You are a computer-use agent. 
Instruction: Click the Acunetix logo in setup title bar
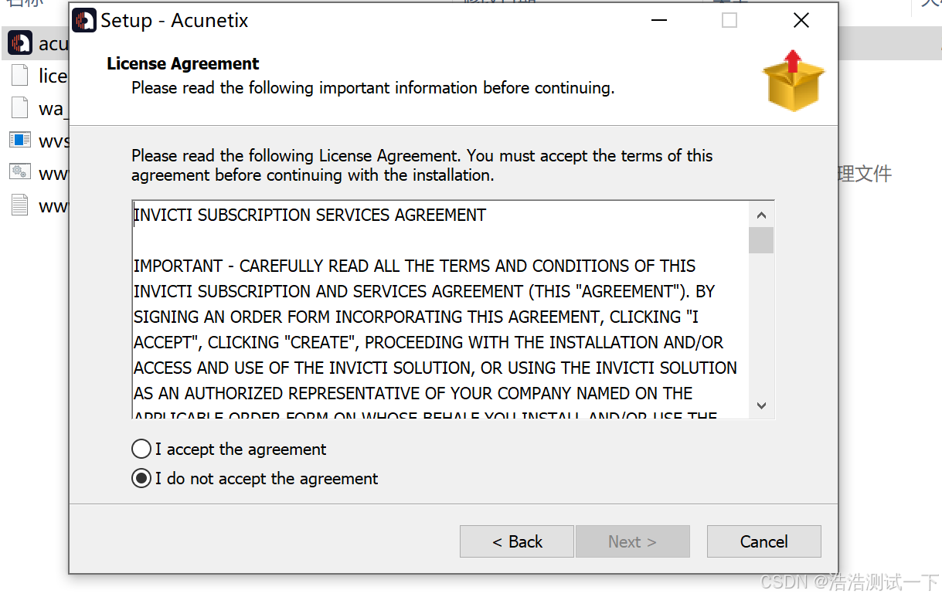coord(84,20)
